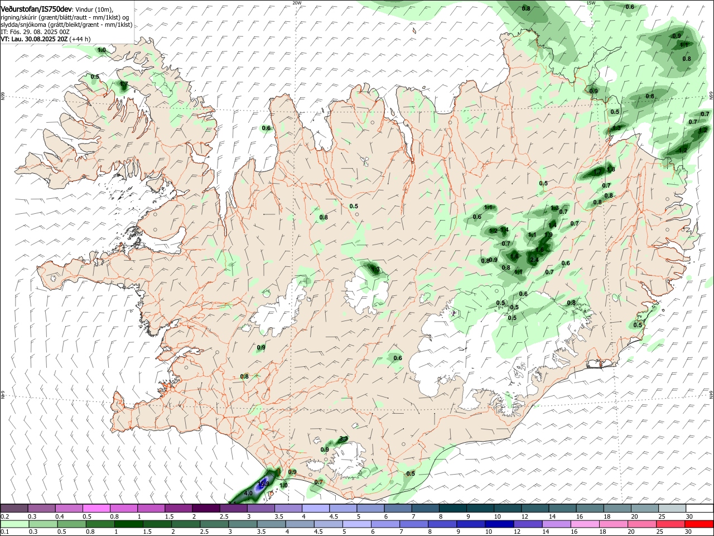The height and width of the screenshot is (536, 714).
Task: Select the orchid swatch labeled 0.4
Action: (69, 509)
